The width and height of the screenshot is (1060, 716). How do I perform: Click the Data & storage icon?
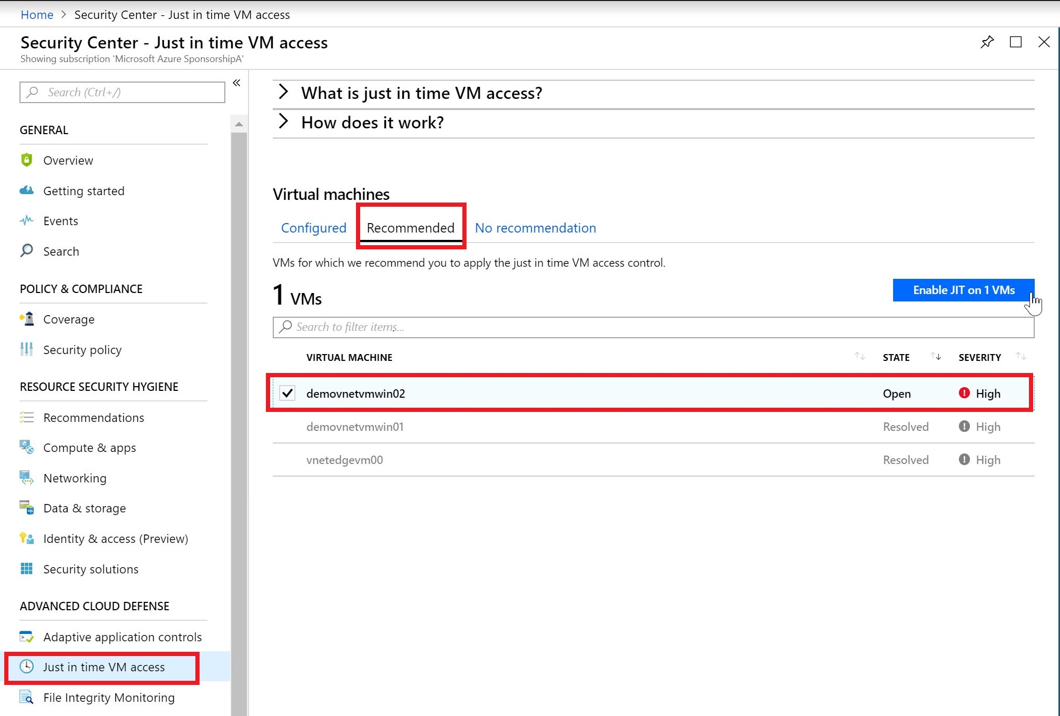coord(26,508)
